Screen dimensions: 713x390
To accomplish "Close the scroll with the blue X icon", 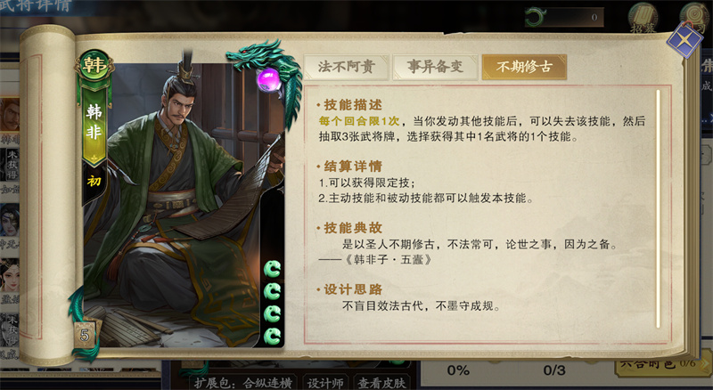I will coord(684,39).
